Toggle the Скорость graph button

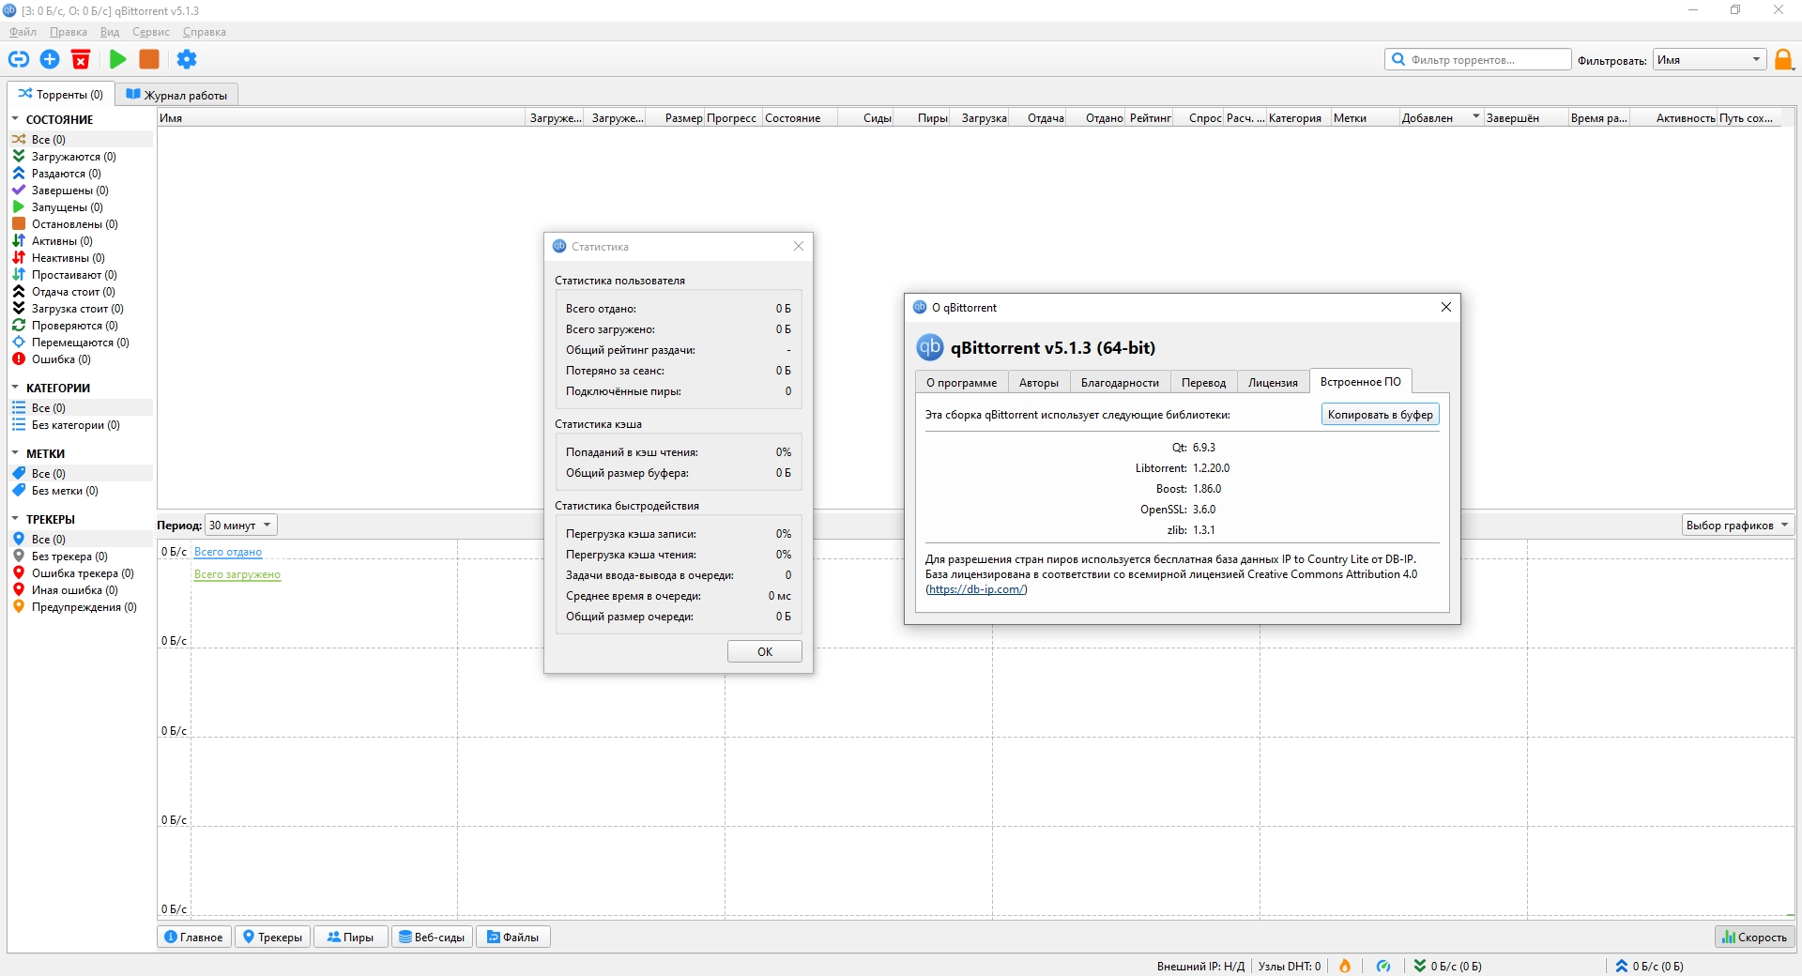pyautogui.click(x=1755, y=937)
